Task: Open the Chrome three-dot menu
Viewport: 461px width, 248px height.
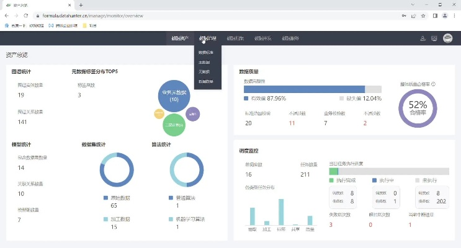Action: [x=455, y=15]
